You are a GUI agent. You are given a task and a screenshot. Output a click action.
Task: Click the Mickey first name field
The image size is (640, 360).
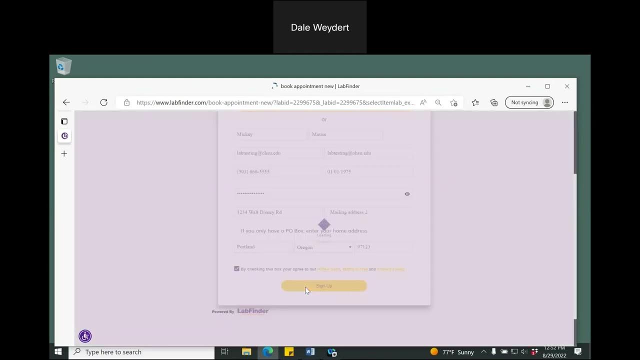click(x=270, y=134)
